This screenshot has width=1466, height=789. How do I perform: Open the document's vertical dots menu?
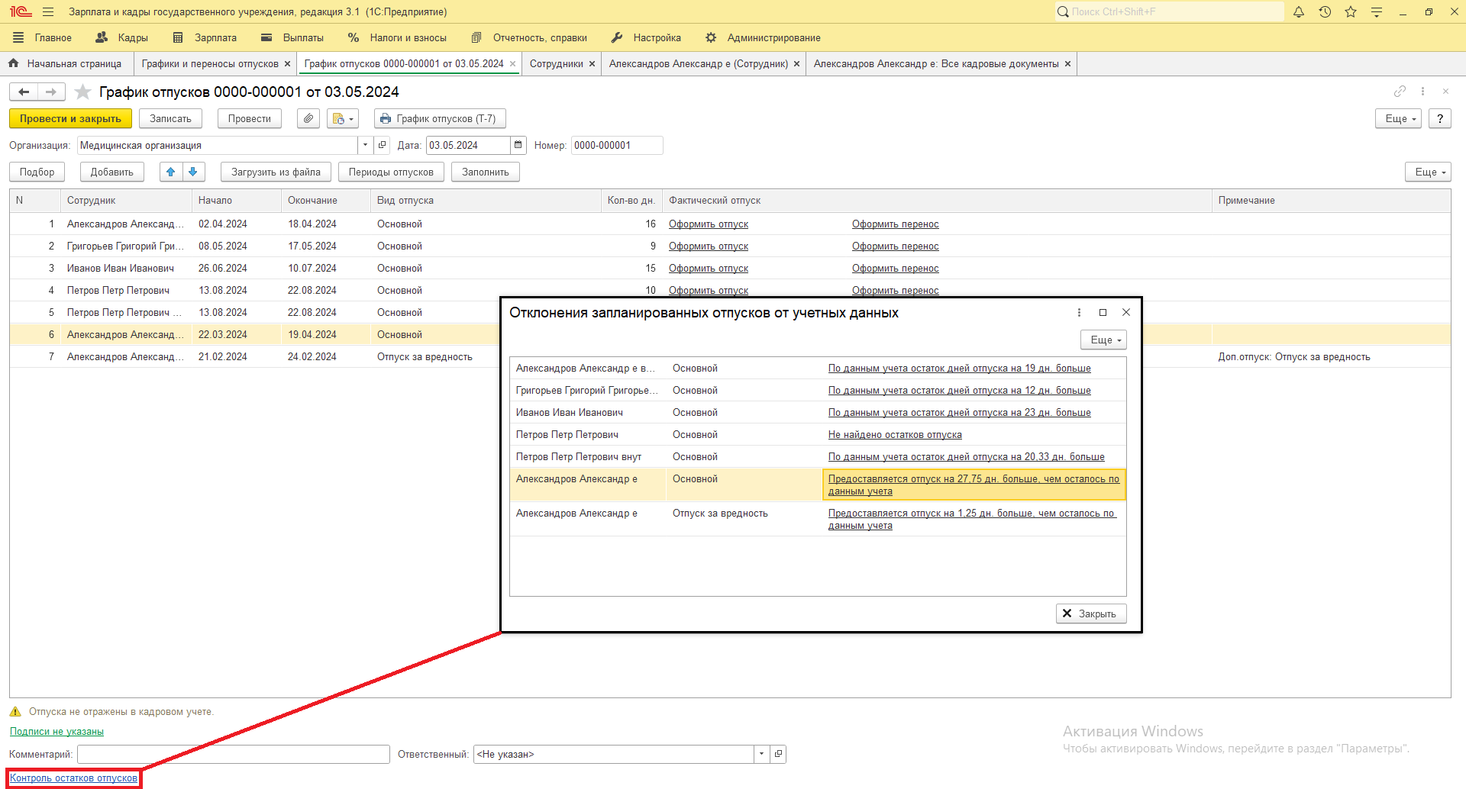pyautogui.click(x=1422, y=92)
